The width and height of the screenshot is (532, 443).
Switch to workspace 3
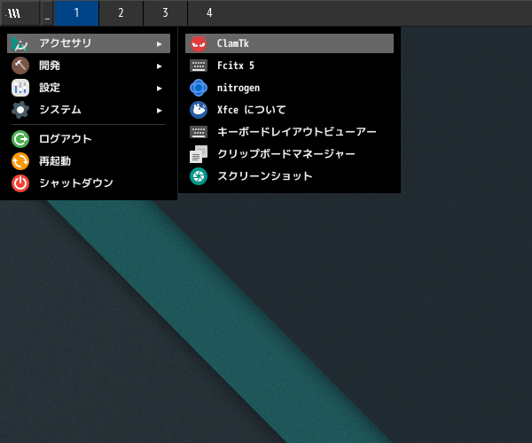(x=165, y=13)
